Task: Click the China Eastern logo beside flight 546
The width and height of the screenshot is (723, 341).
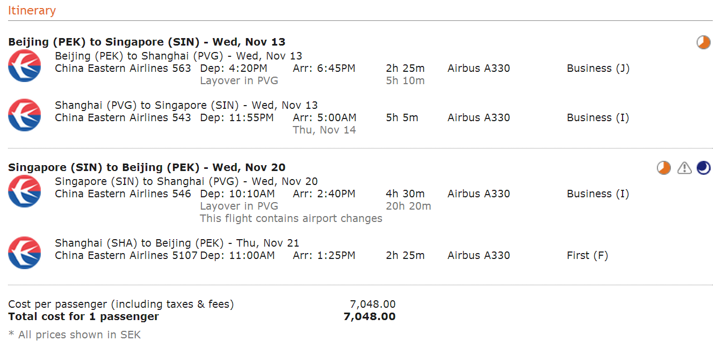Action: coord(25,191)
